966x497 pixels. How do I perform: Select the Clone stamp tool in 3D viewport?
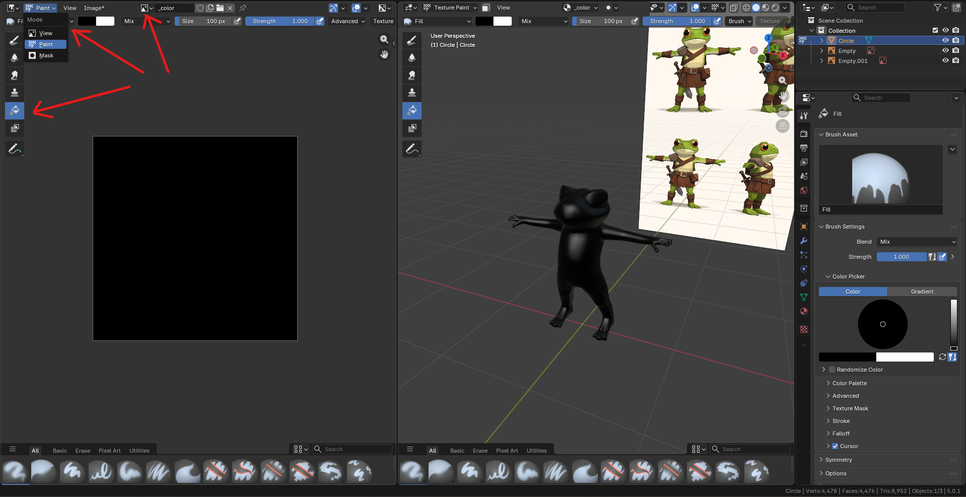[412, 93]
